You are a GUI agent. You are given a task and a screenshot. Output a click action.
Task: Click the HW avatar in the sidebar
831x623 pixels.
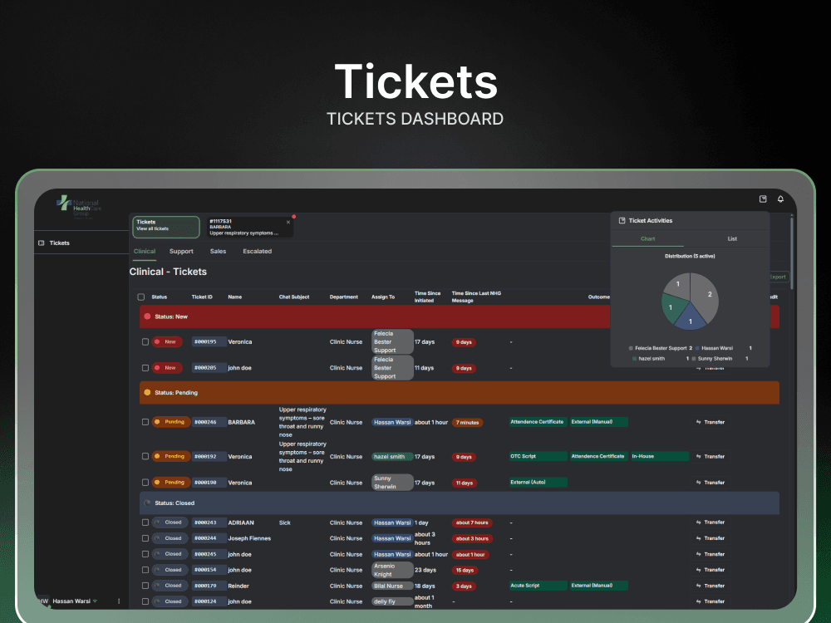43,601
